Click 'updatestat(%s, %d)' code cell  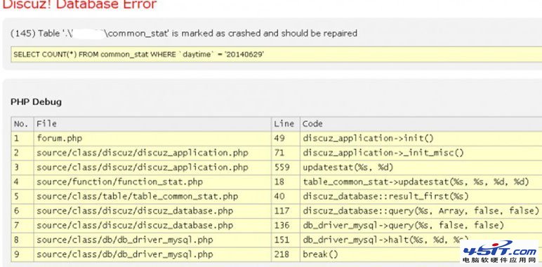[421, 167]
